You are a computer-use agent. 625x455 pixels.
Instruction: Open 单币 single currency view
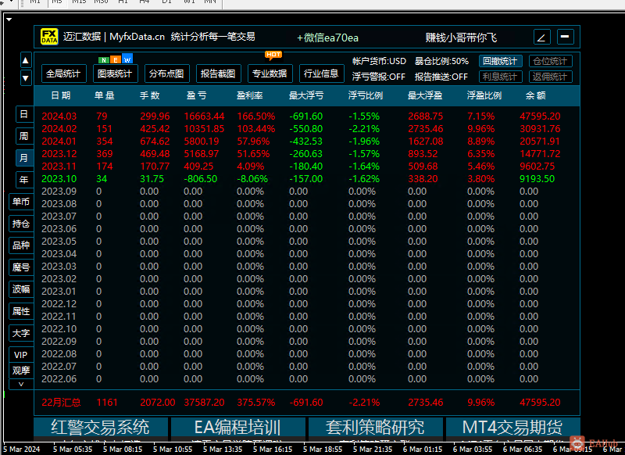21,202
